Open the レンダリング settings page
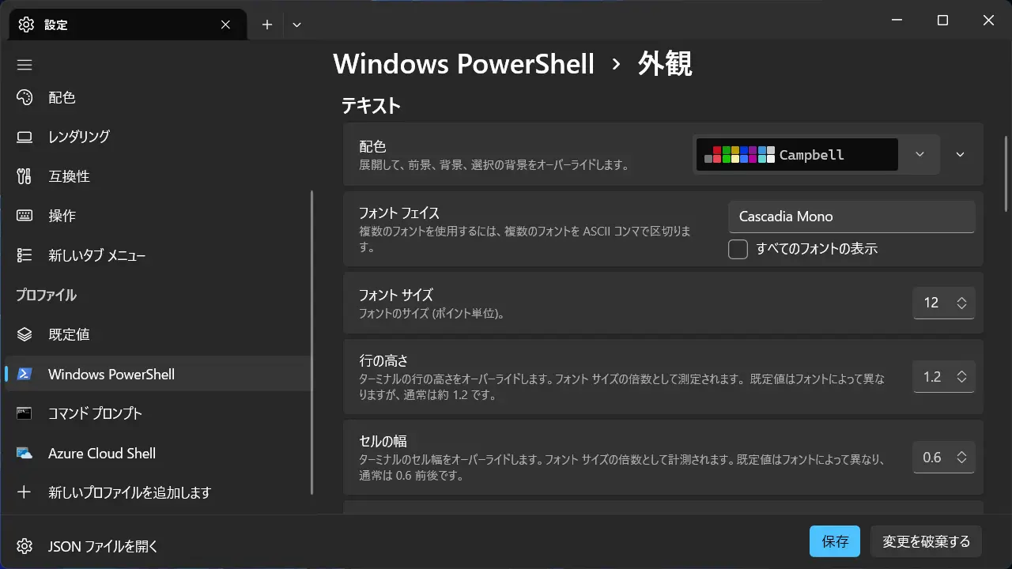1012x569 pixels. (x=78, y=137)
